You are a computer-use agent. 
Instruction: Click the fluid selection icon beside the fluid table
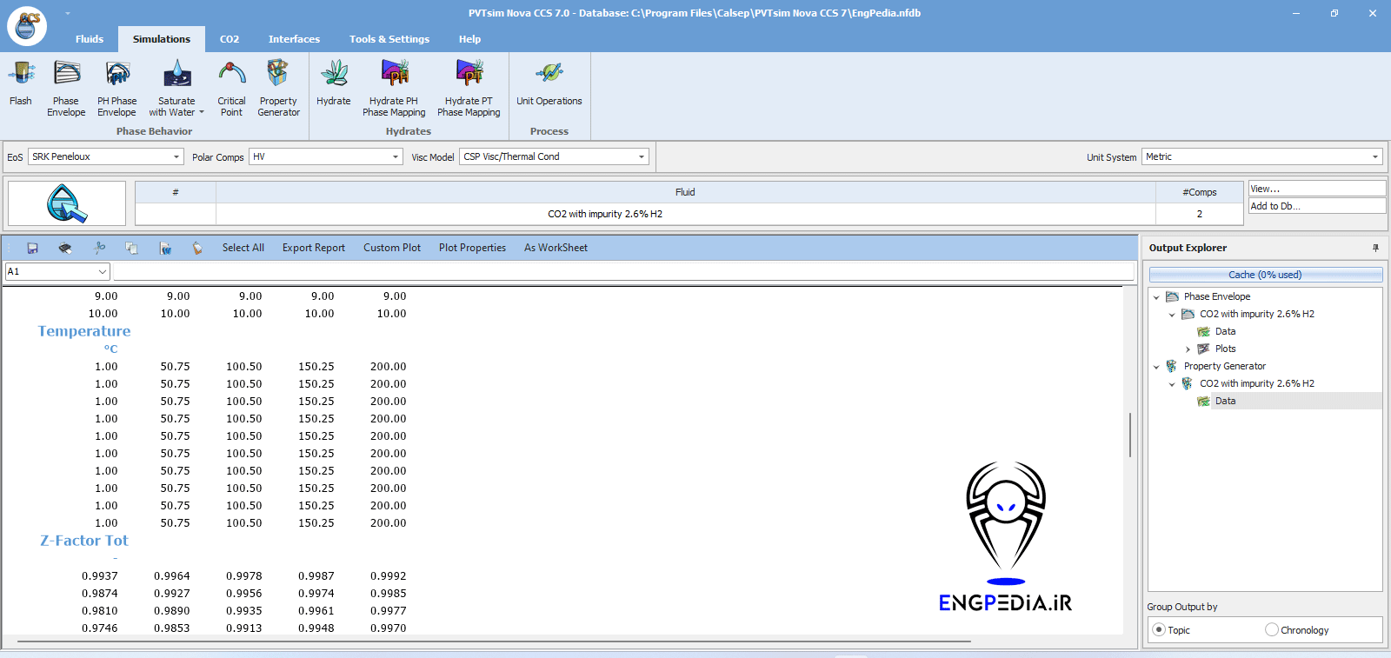pyautogui.click(x=67, y=203)
